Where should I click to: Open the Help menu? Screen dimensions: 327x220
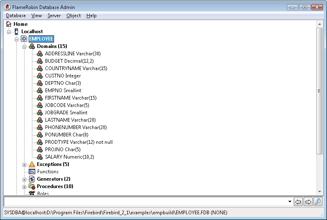pyautogui.click(x=91, y=16)
